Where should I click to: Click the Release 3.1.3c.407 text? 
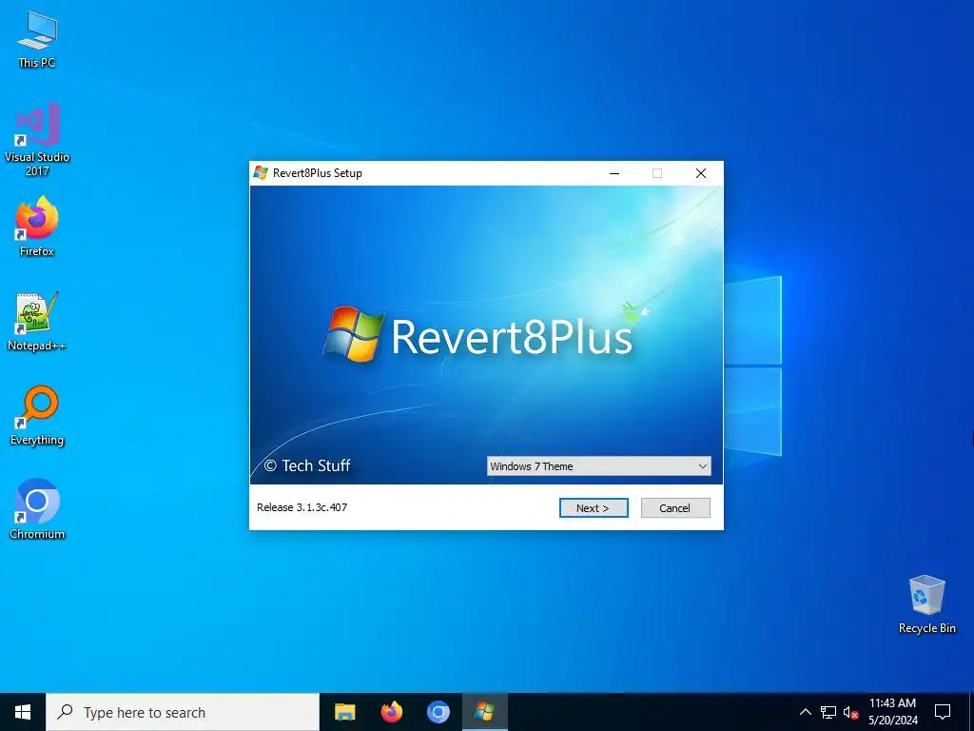point(302,507)
